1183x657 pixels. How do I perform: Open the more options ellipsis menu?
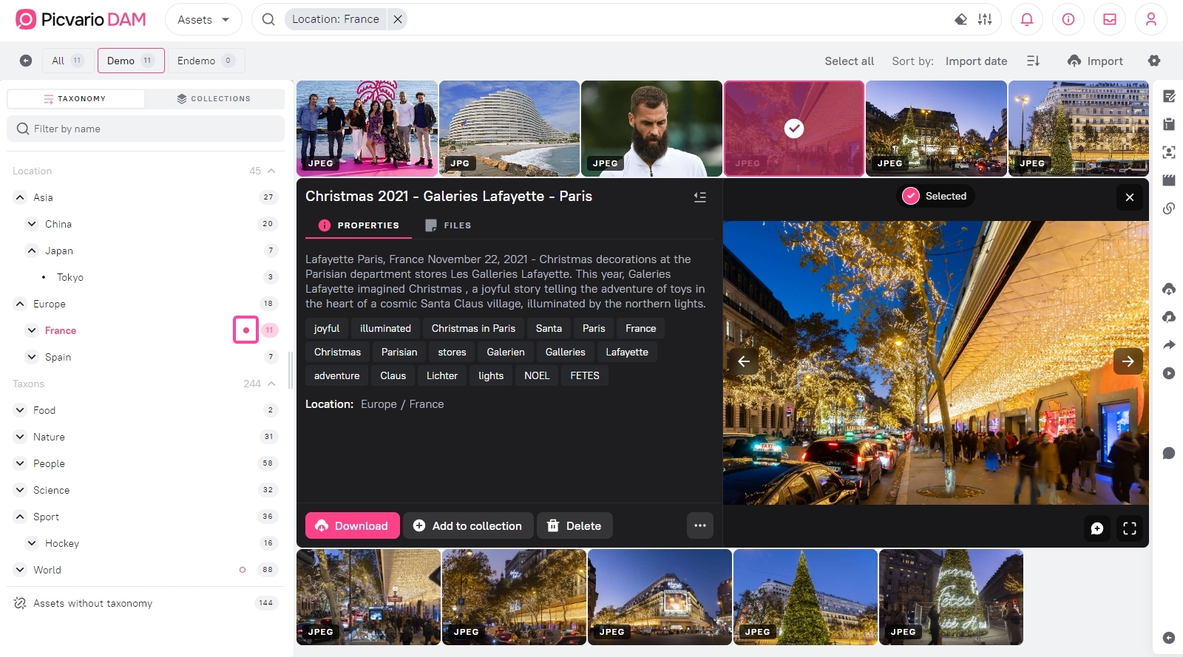coord(700,525)
